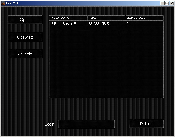This screenshot has height=137, width=175.
Task: Sort by Liczba graczy column header
Action: 144,18
